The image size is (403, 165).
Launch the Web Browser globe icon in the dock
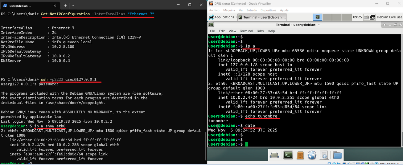[x=312, y=155]
